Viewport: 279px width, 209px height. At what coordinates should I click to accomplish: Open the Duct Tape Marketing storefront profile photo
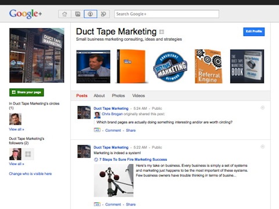pyautogui.click(x=37, y=55)
